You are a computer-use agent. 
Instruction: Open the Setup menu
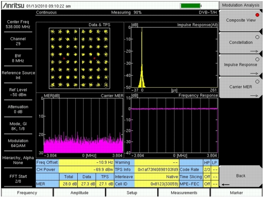132,192
